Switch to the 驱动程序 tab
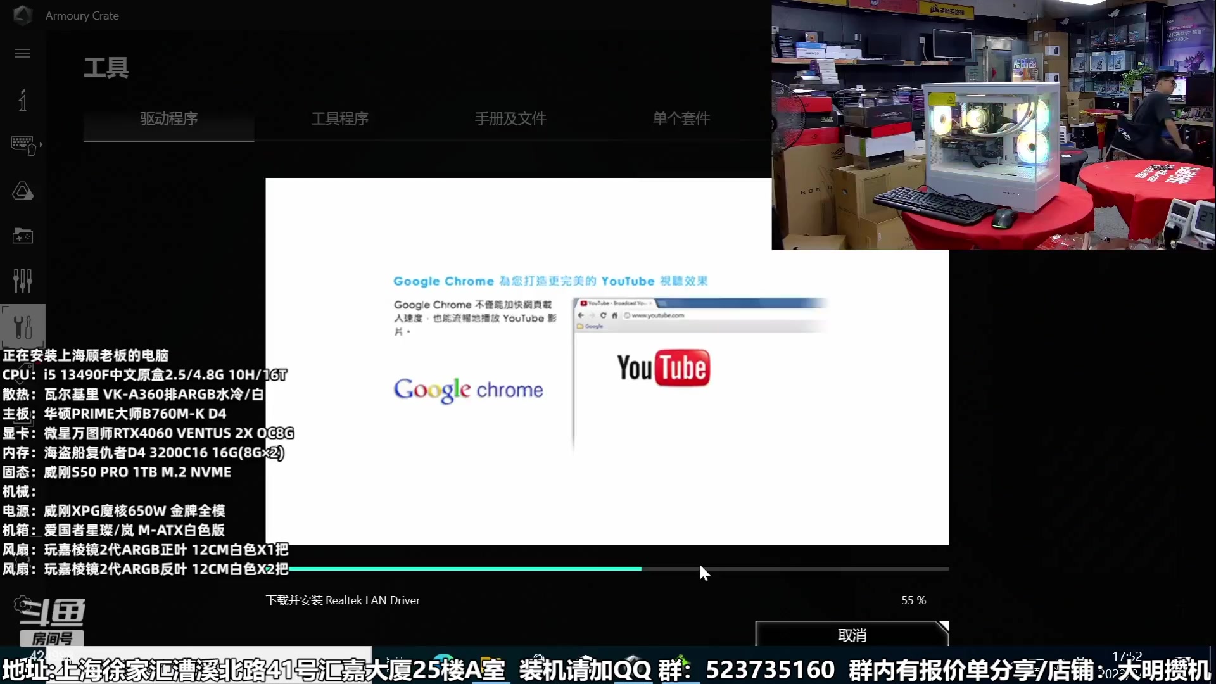 [169, 118]
